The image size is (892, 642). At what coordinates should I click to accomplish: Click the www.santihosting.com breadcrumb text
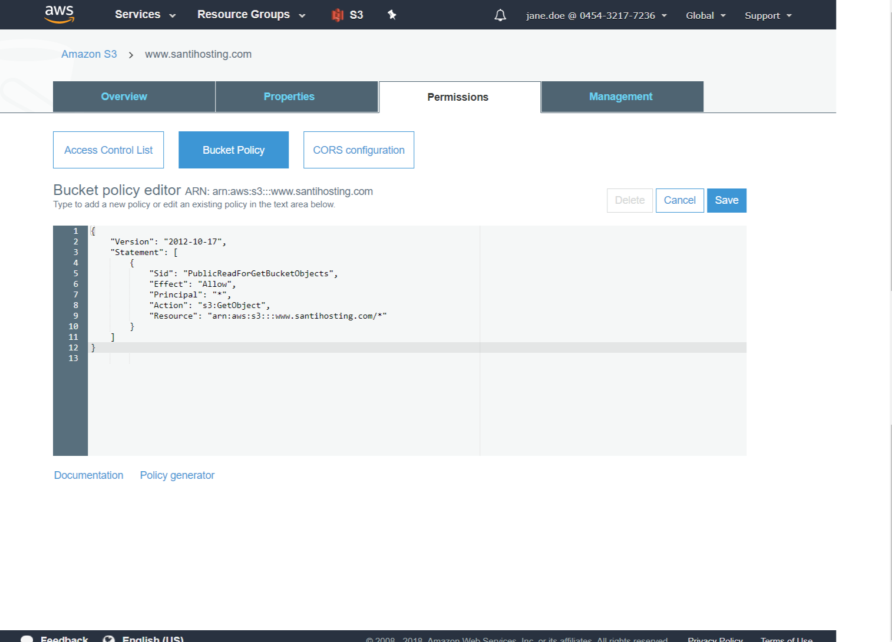(x=198, y=54)
